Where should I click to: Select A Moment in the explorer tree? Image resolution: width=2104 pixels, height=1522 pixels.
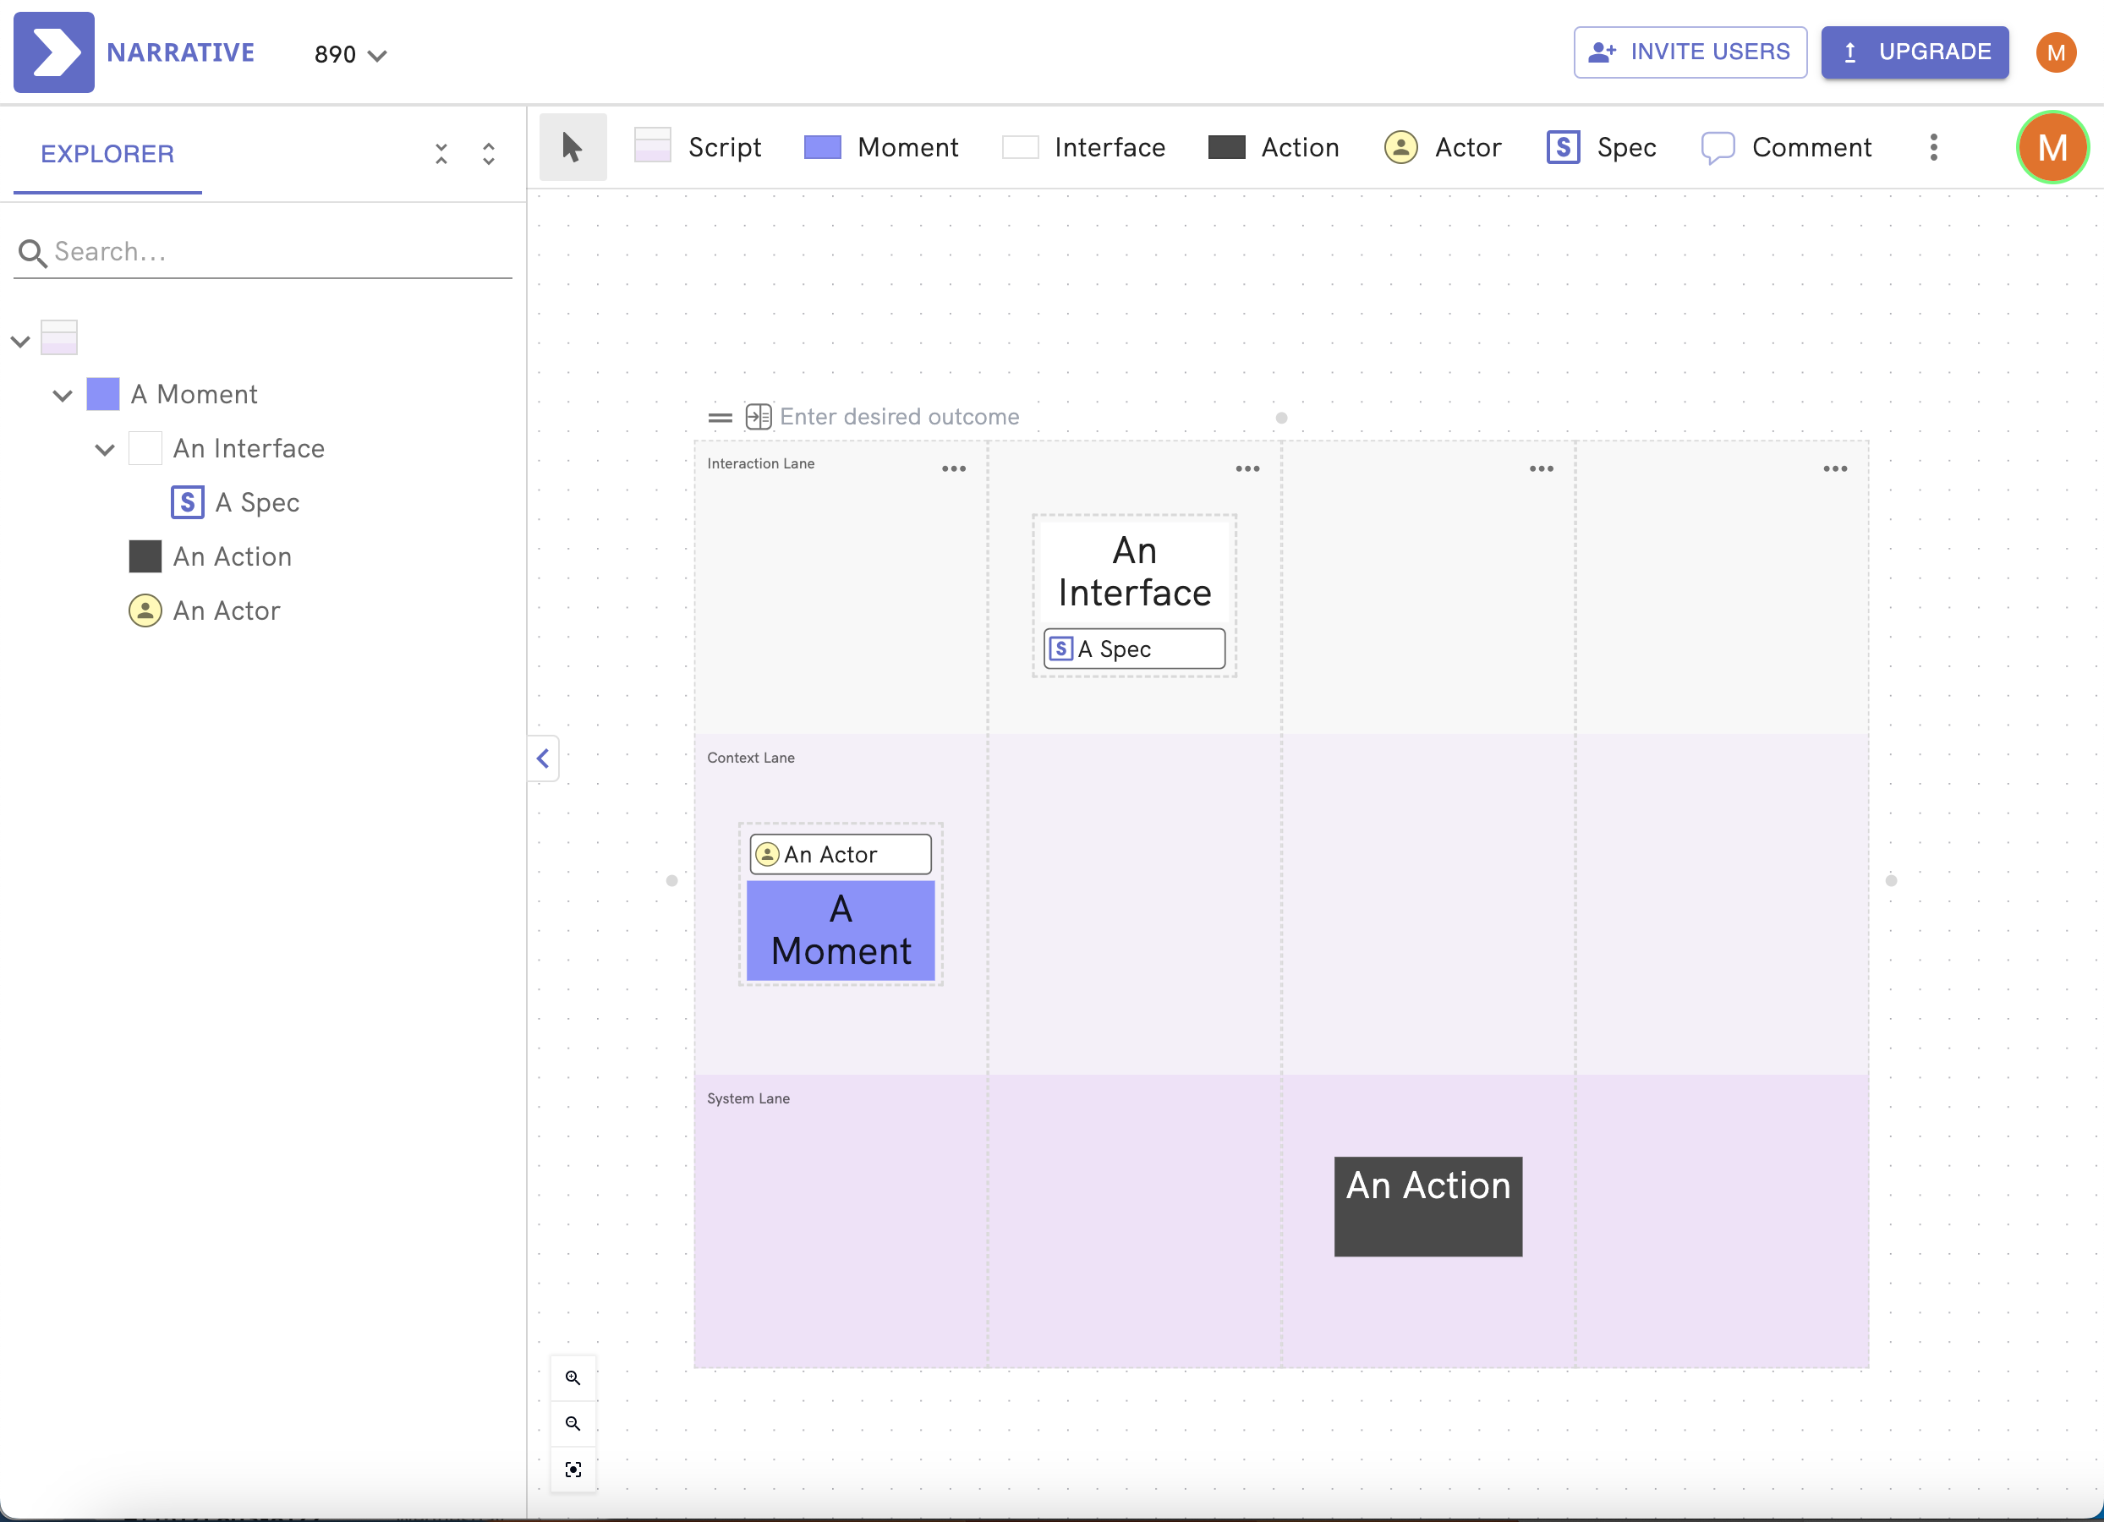point(194,395)
